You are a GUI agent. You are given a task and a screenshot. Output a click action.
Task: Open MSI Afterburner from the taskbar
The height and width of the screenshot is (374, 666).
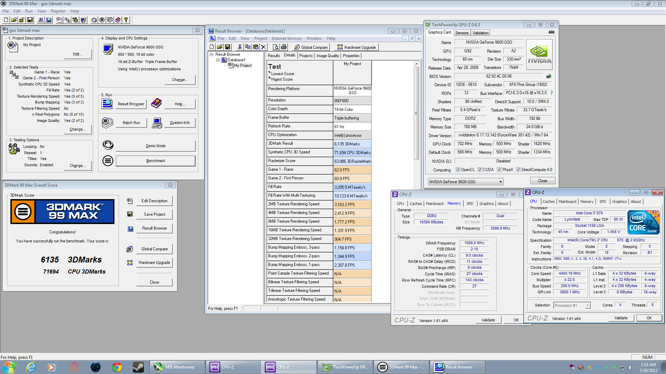177,367
